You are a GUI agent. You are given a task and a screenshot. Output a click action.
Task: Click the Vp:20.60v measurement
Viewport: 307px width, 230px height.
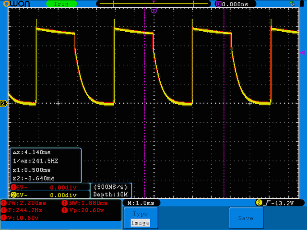(83, 210)
